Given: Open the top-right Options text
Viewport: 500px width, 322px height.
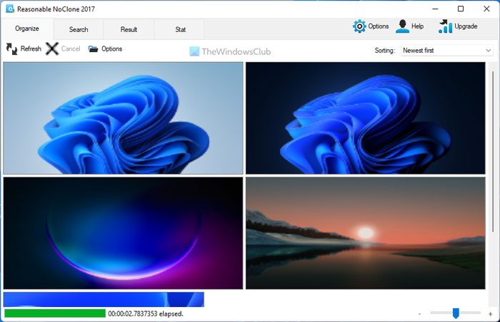Looking at the screenshot, I should click(379, 26).
